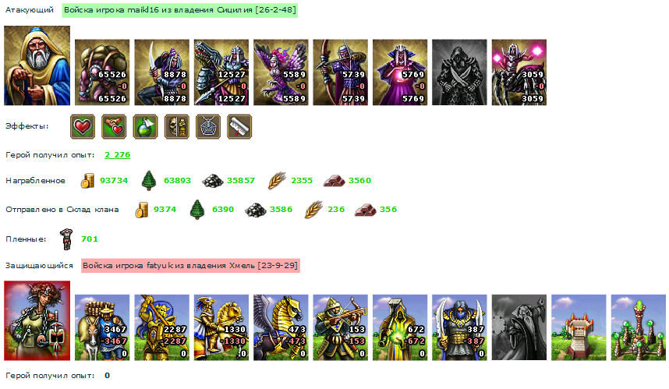
Task: Click the defender green crystal tower
Action: (x=639, y=327)
